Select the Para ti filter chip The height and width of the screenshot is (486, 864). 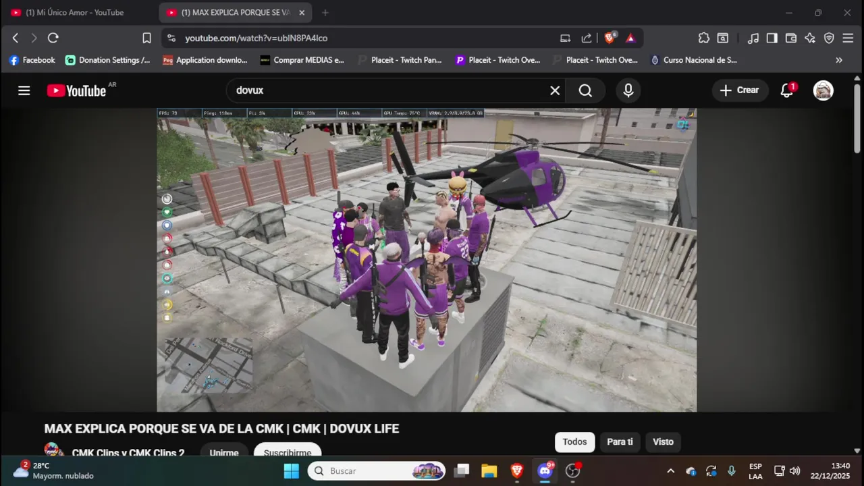tap(620, 442)
